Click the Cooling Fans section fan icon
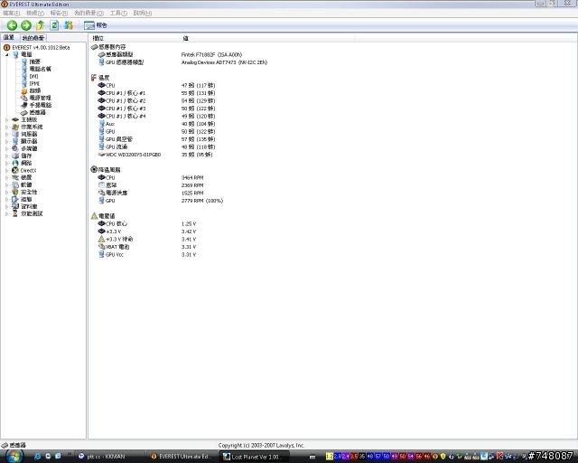This screenshot has height=463, width=578. 94,169
